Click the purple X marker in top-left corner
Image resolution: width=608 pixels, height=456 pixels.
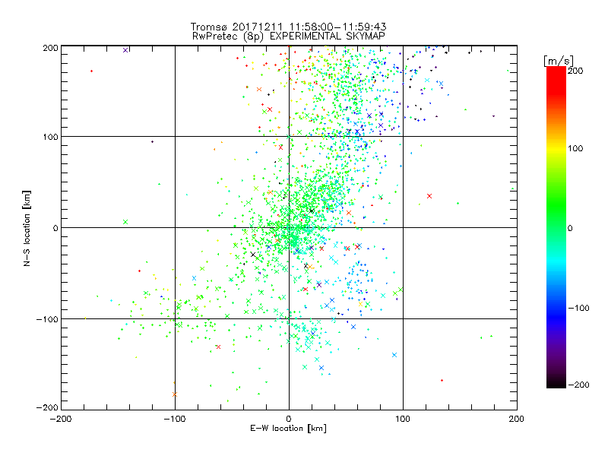click(125, 50)
